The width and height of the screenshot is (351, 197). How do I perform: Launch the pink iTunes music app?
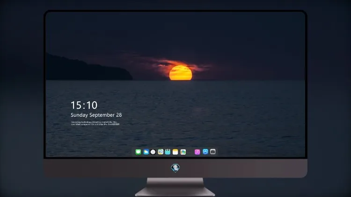[x=197, y=152]
